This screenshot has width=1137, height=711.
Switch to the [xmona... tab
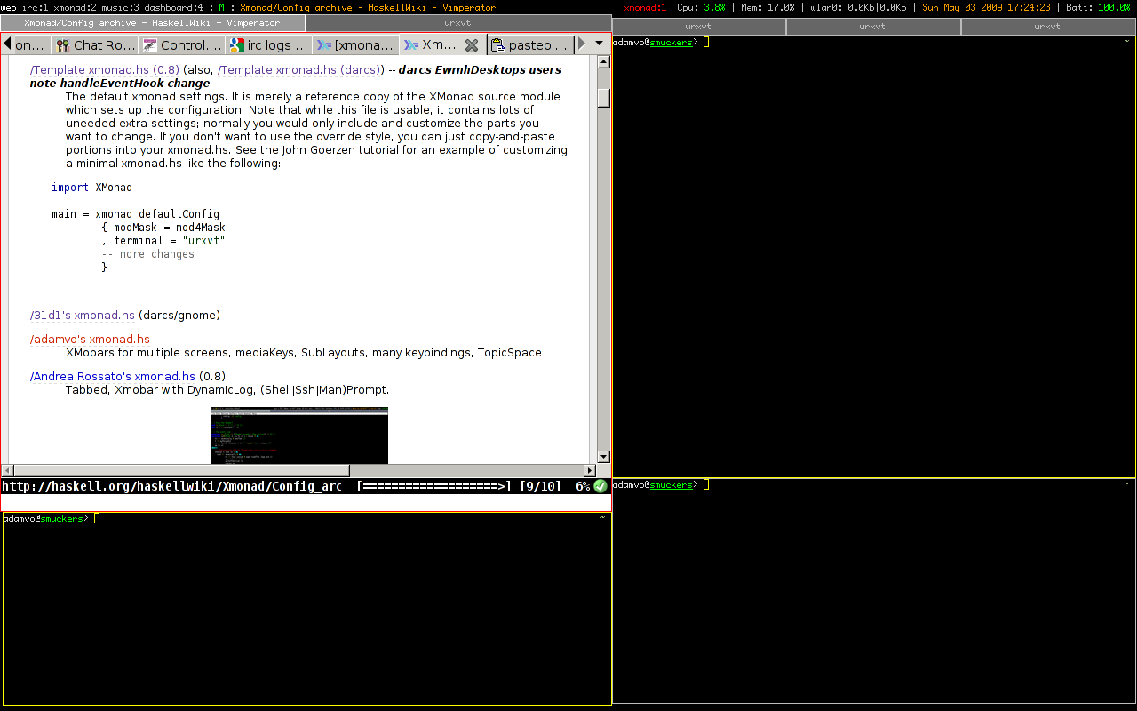click(x=355, y=44)
